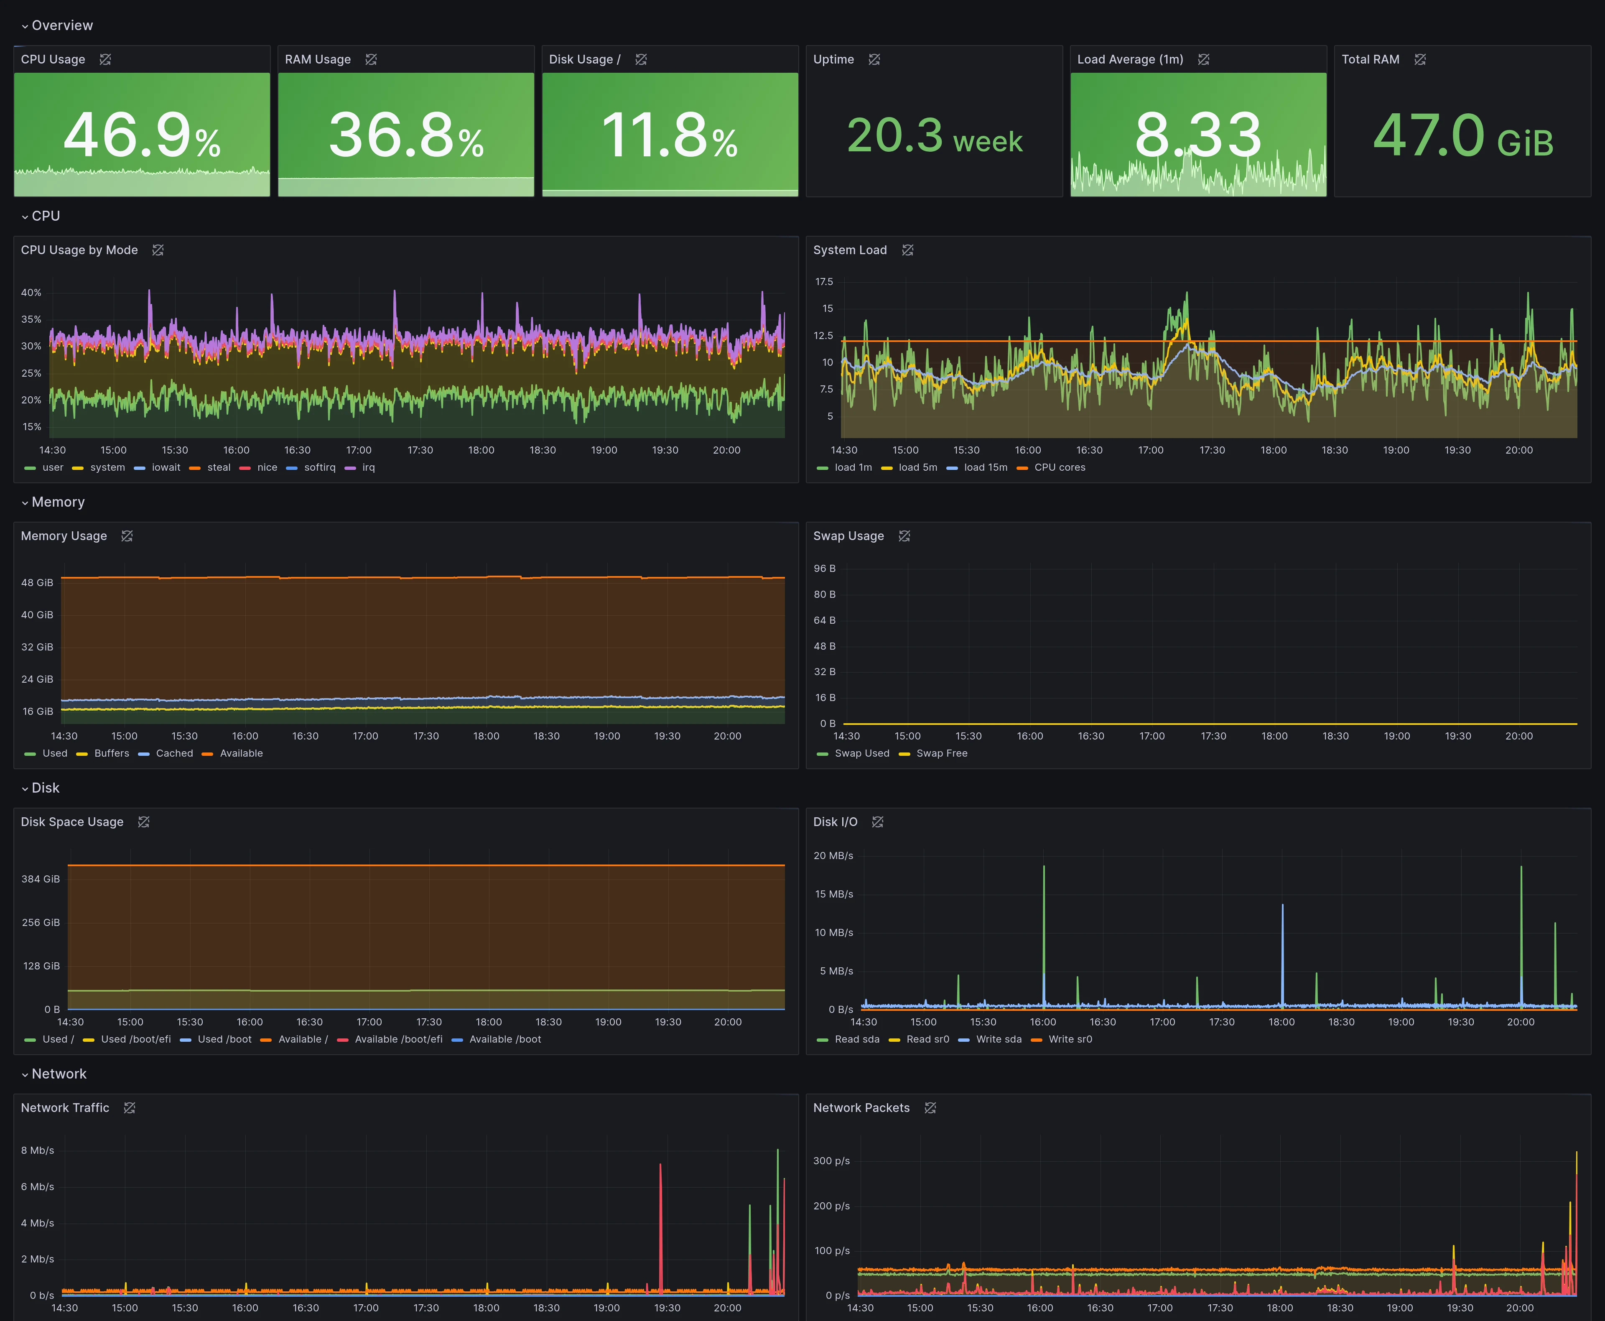Collapse the Overview row
The image size is (1605, 1321).
(57, 25)
